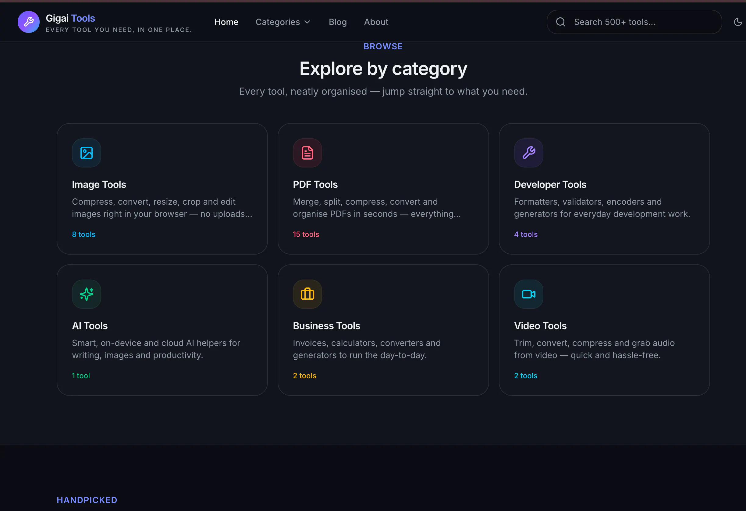Click '2 tools' under Business Tools
This screenshot has height=511, width=746.
tap(304, 375)
